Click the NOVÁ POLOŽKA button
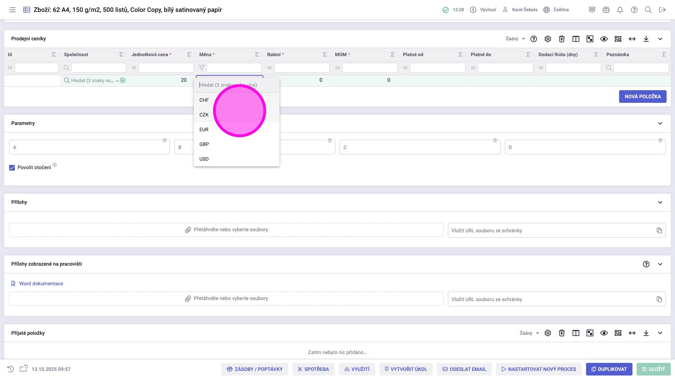This screenshot has width=675, height=379. tap(643, 97)
